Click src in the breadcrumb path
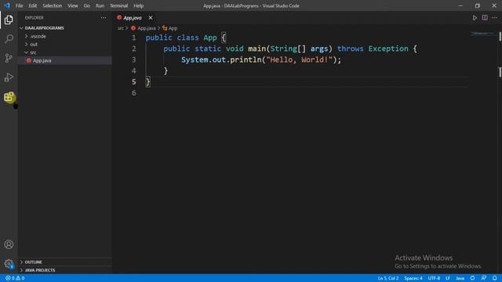The image size is (502, 282). pyautogui.click(x=120, y=28)
